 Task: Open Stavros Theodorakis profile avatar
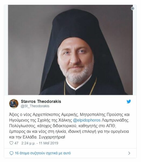[14, 104]
